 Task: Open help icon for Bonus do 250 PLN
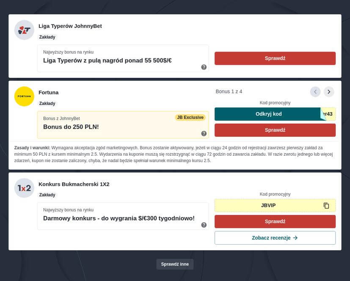coord(204,133)
